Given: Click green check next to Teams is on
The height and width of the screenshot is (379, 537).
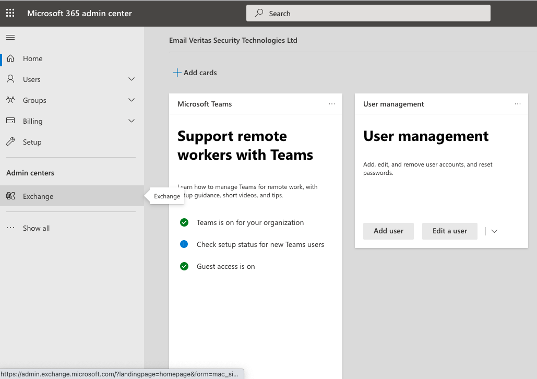Looking at the screenshot, I should coord(184,222).
